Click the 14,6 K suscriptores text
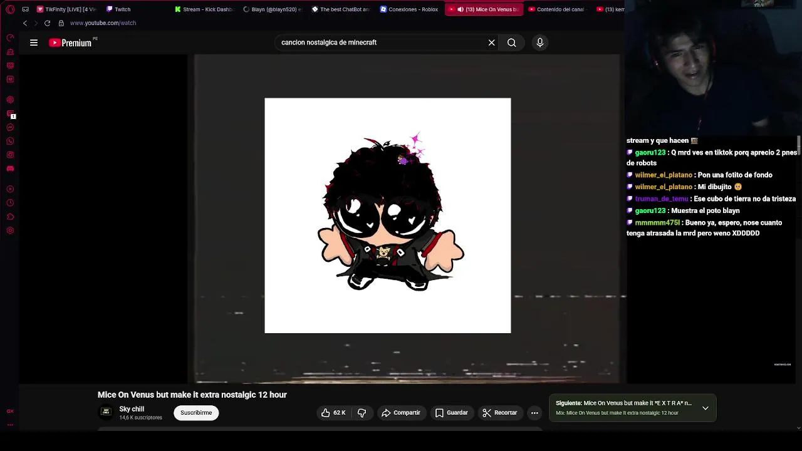This screenshot has height=451, width=802. pos(140,418)
